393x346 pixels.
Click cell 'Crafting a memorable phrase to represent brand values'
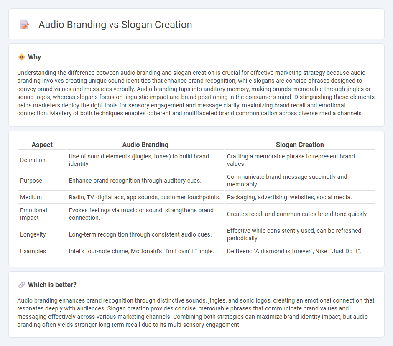point(300,160)
